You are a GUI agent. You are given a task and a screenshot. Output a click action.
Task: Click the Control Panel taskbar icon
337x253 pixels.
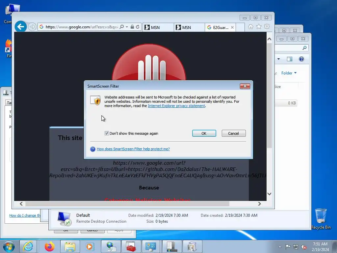(151, 246)
